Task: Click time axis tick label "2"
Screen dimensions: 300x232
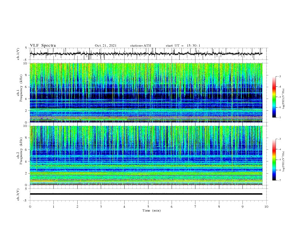Action: pos(77,207)
